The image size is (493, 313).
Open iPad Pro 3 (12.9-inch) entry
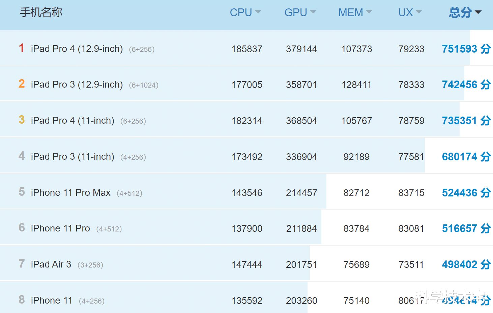tap(77, 85)
